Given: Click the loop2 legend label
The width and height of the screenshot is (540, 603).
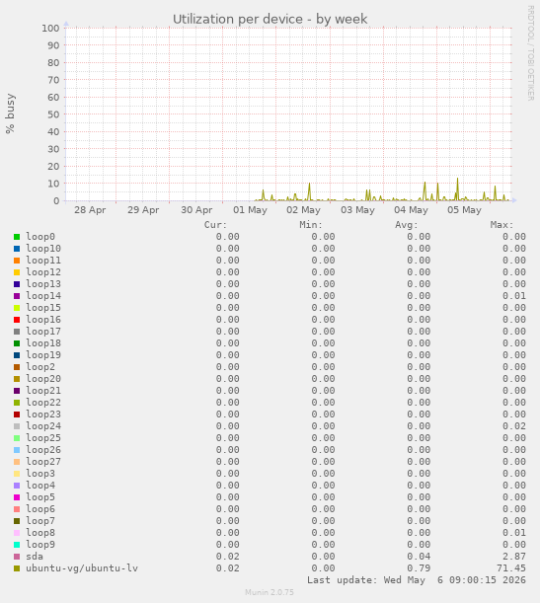Looking at the screenshot, I should (x=40, y=367).
